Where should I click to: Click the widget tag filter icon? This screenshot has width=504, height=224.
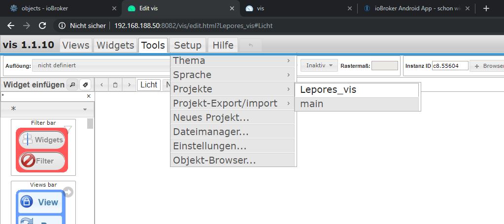pyautogui.click(x=85, y=84)
